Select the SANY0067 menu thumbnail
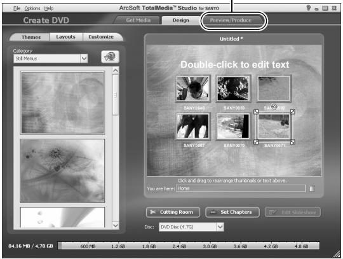 pos(192,126)
